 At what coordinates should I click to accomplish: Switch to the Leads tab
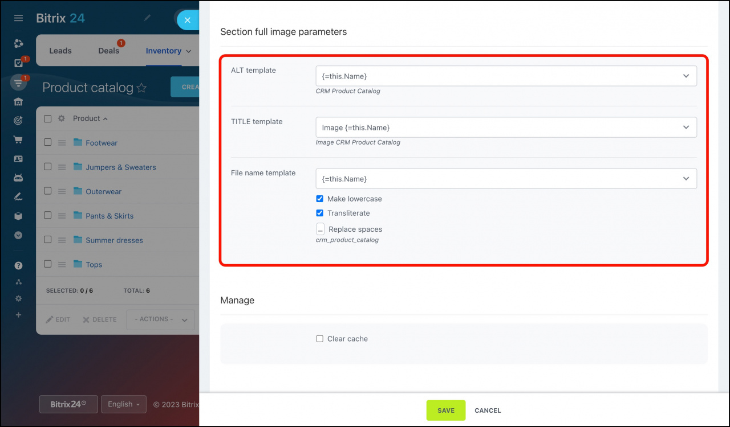[x=60, y=51]
